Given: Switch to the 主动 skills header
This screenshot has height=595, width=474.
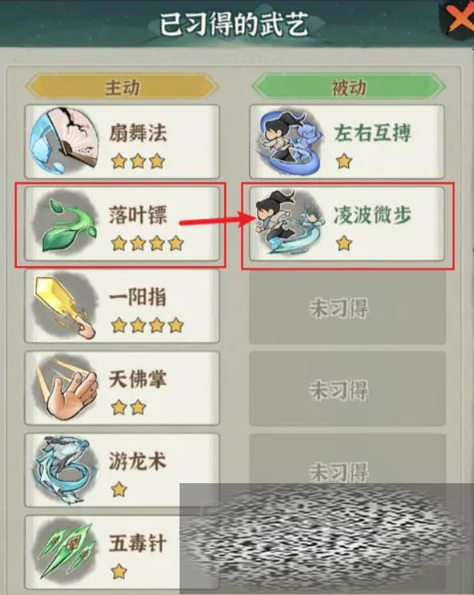Looking at the screenshot, I should [x=122, y=87].
